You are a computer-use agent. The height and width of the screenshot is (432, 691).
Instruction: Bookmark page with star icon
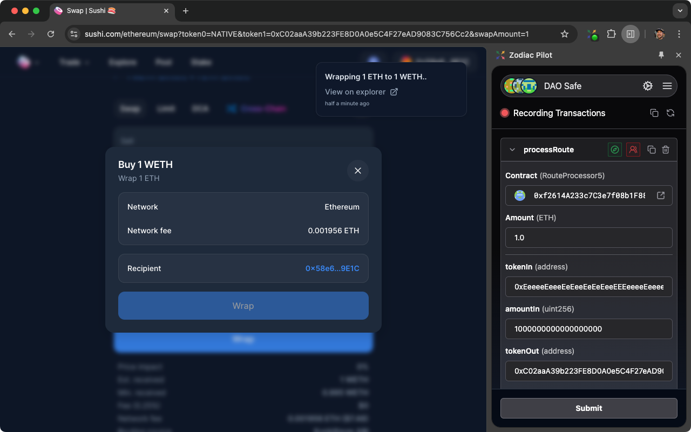[x=565, y=34]
